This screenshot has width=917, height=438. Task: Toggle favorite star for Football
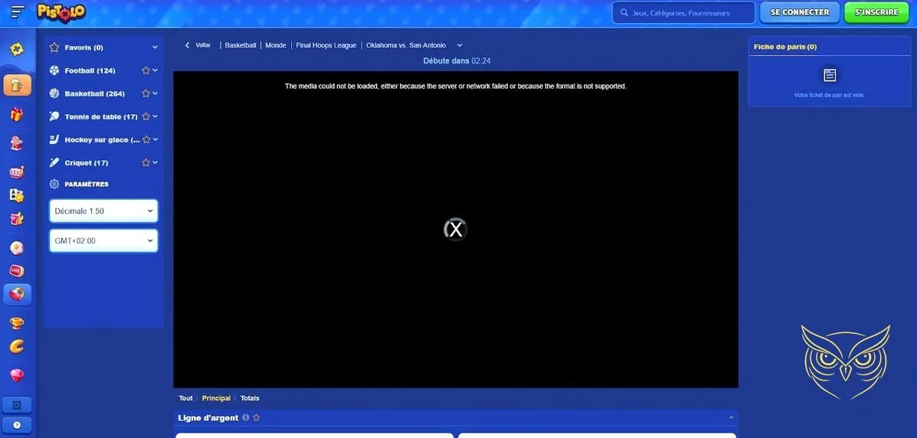[146, 70]
